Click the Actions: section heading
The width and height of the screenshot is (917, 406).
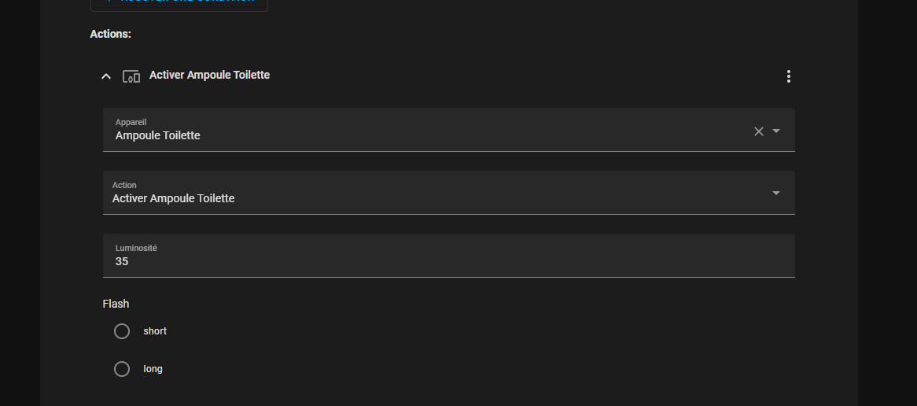111,34
